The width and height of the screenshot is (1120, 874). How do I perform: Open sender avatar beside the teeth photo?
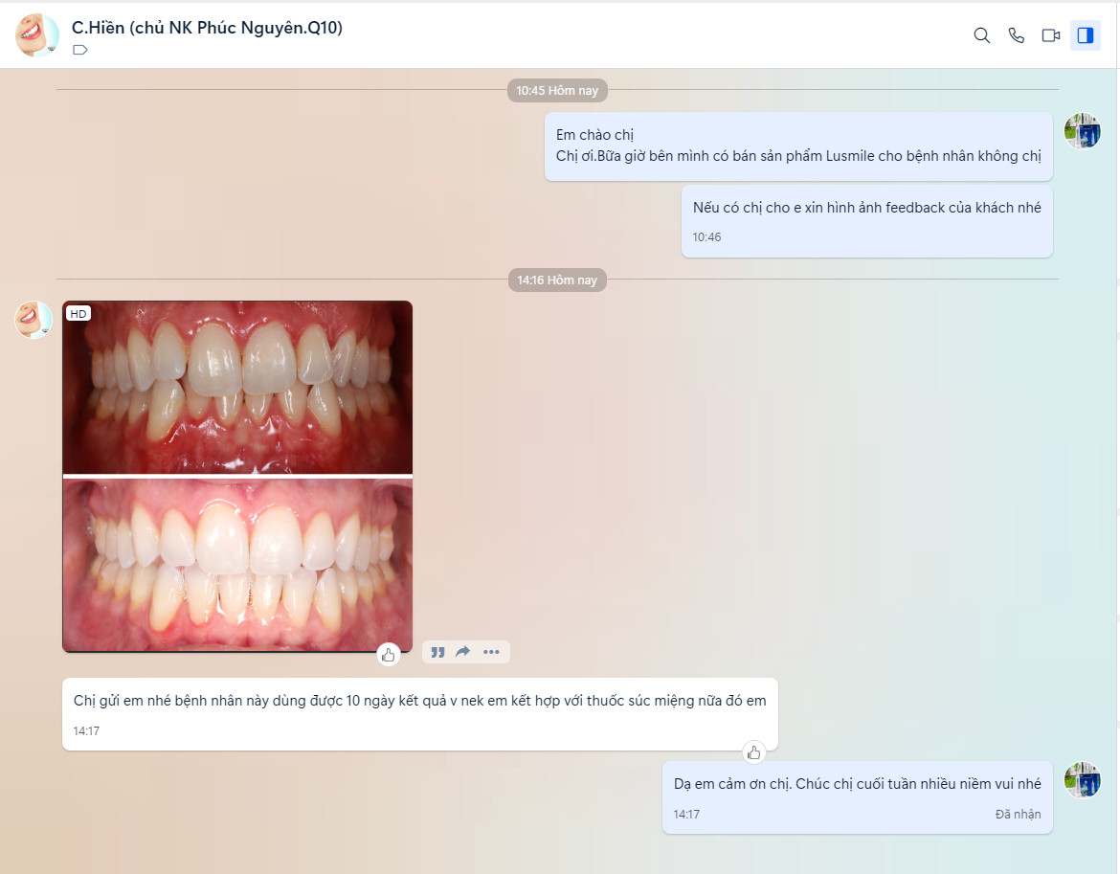pyautogui.click(x=34, y=320)
